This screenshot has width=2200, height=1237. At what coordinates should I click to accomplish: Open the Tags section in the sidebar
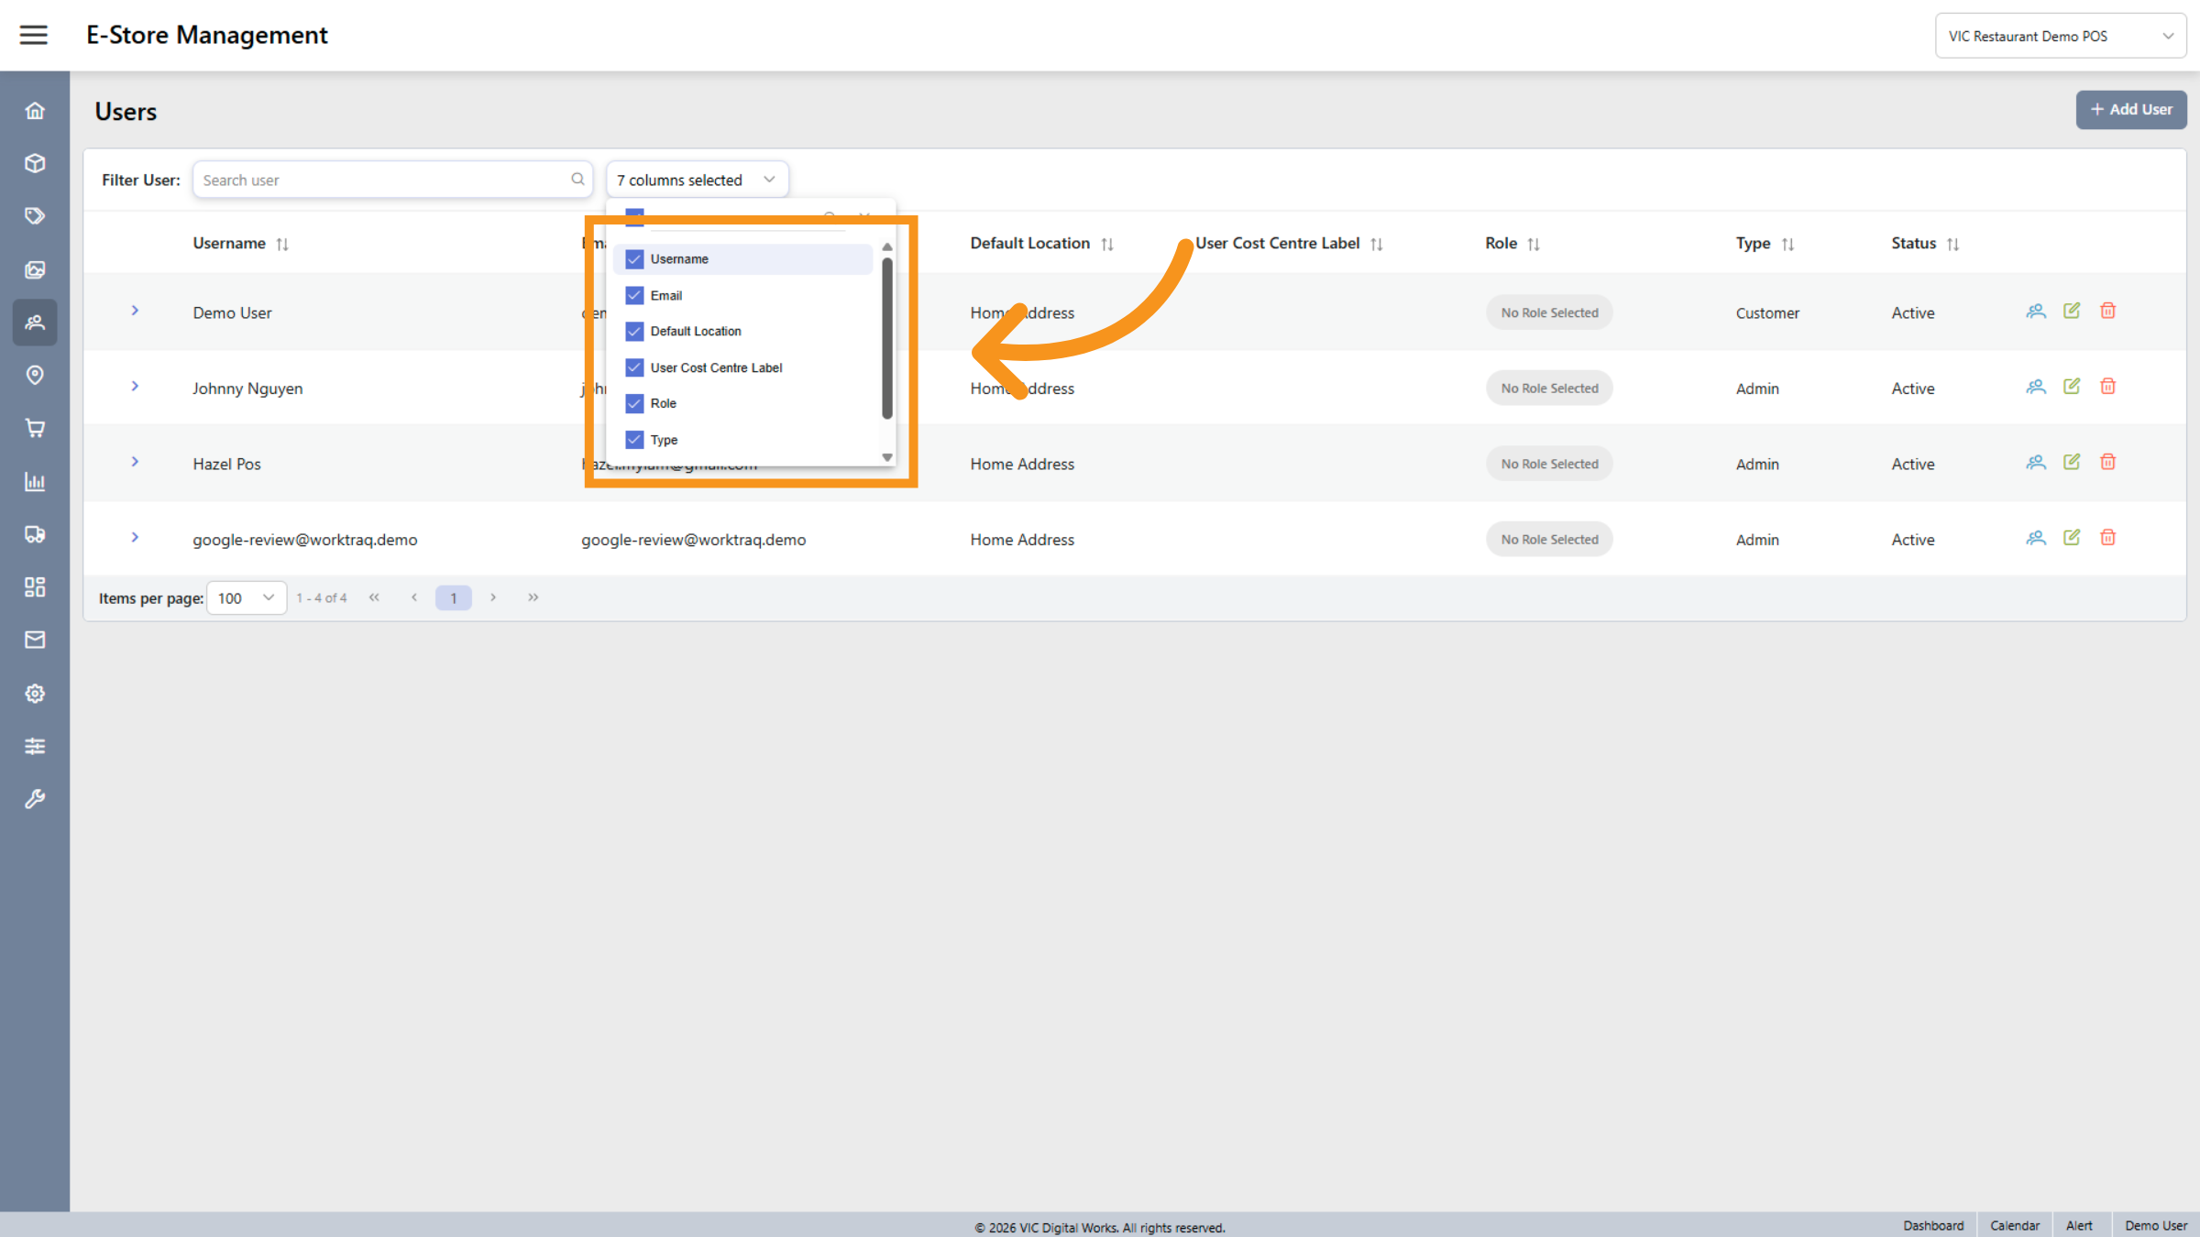(x=35, y=215)
